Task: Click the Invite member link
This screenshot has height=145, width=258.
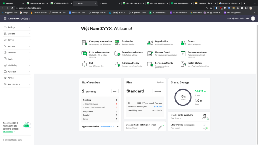Action: [107, 127]
